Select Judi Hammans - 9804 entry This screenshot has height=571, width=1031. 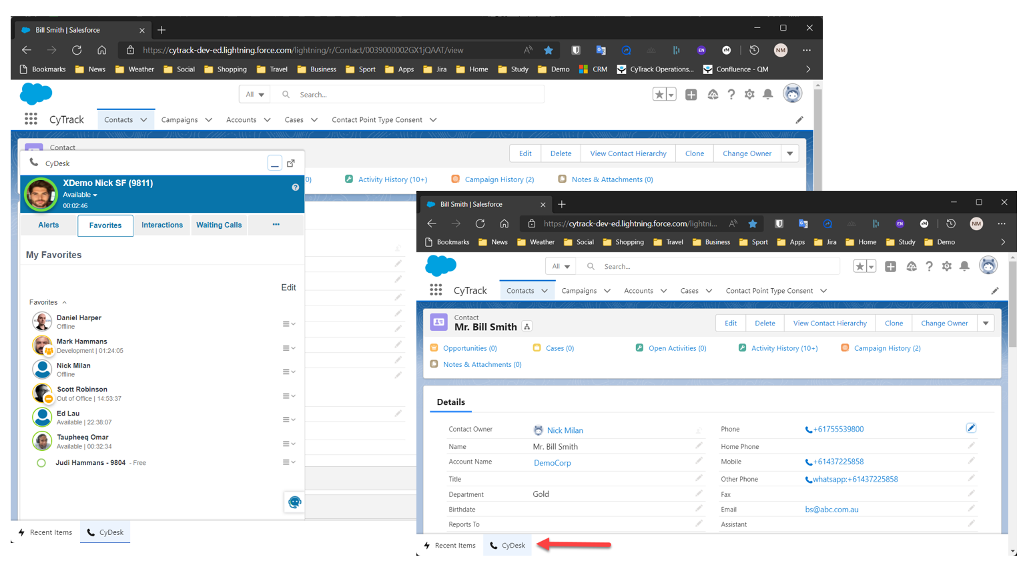coord(90,462)
